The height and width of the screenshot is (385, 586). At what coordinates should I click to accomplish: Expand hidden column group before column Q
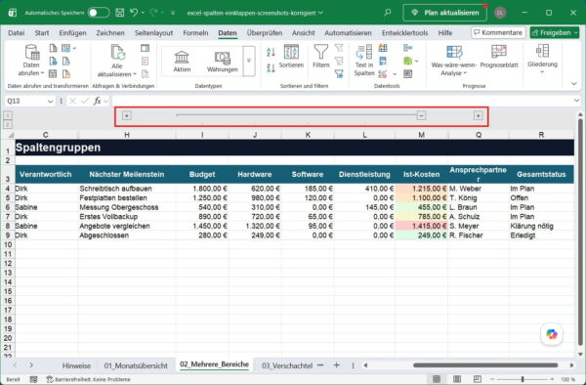(x=478, y=116)
